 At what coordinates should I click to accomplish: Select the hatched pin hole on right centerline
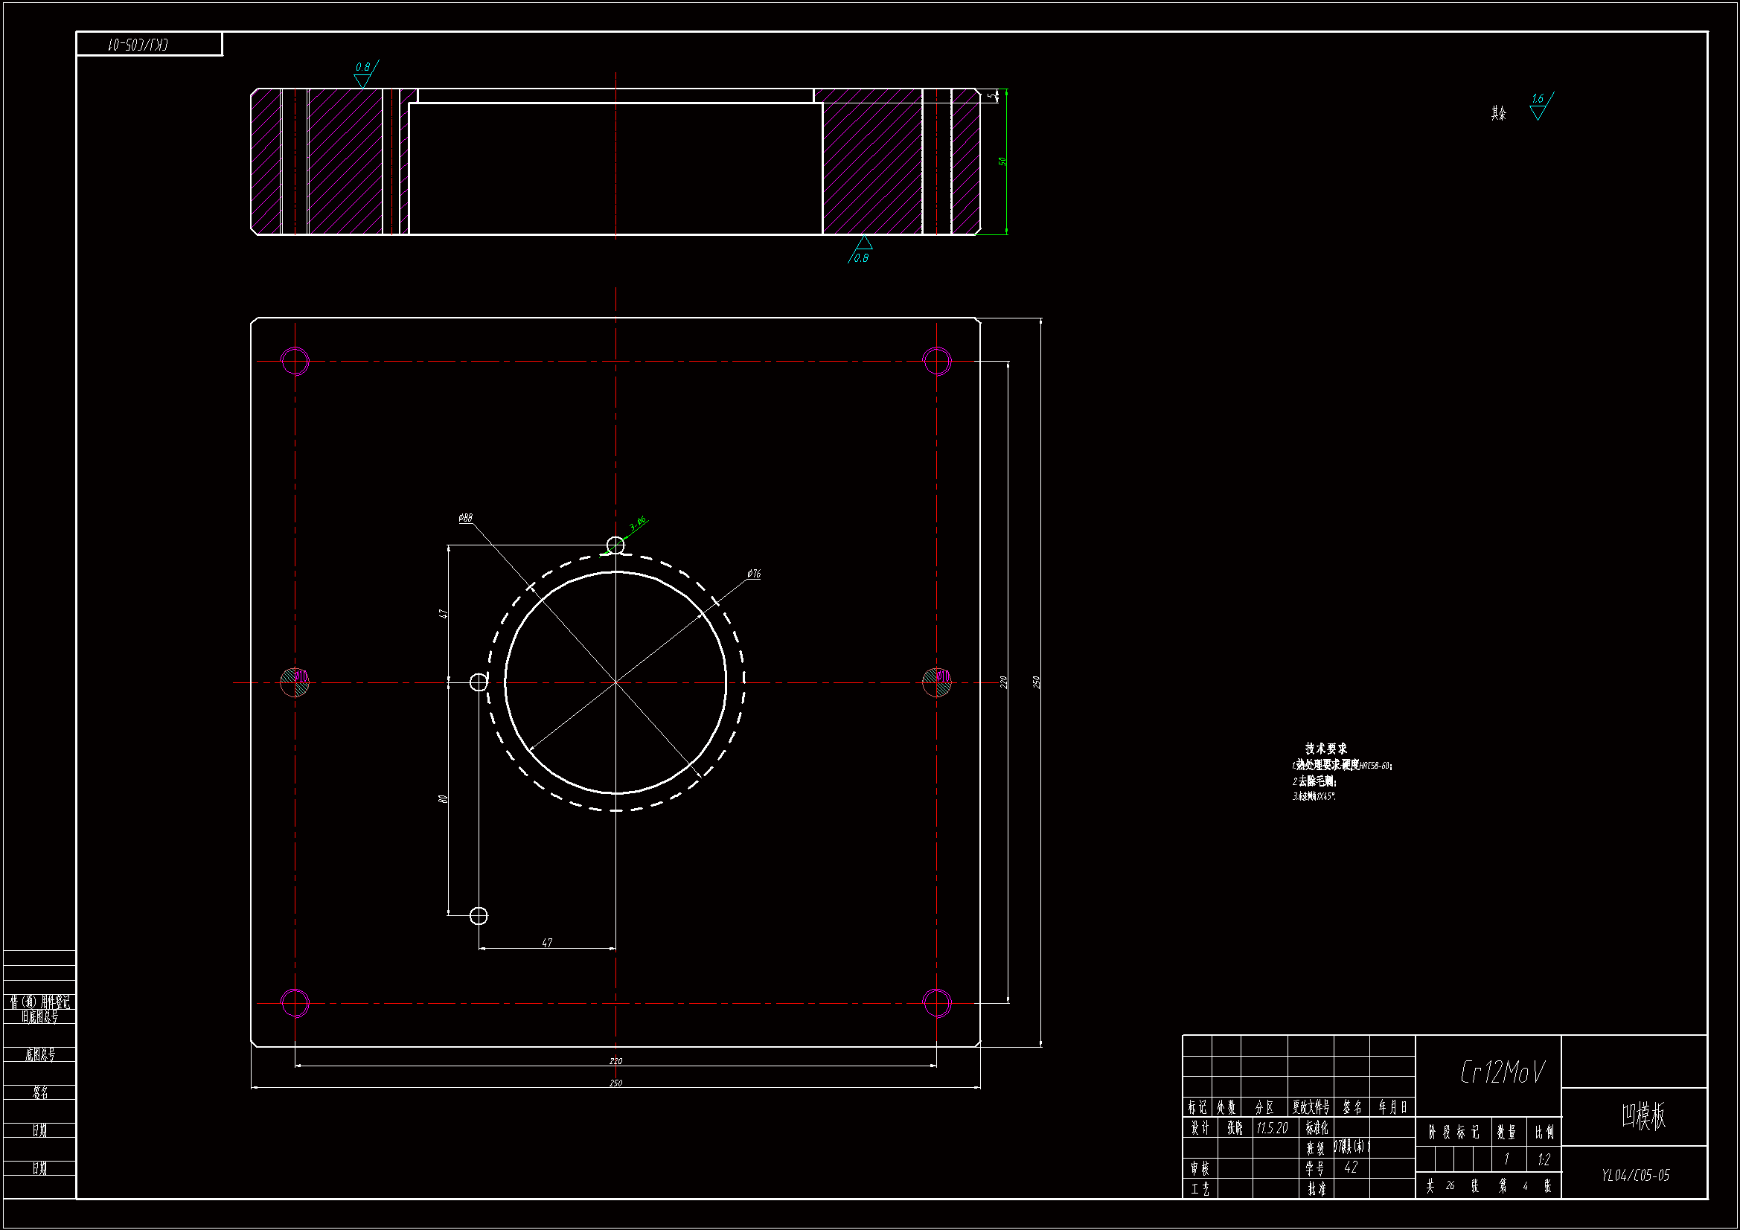coord(937,682)
